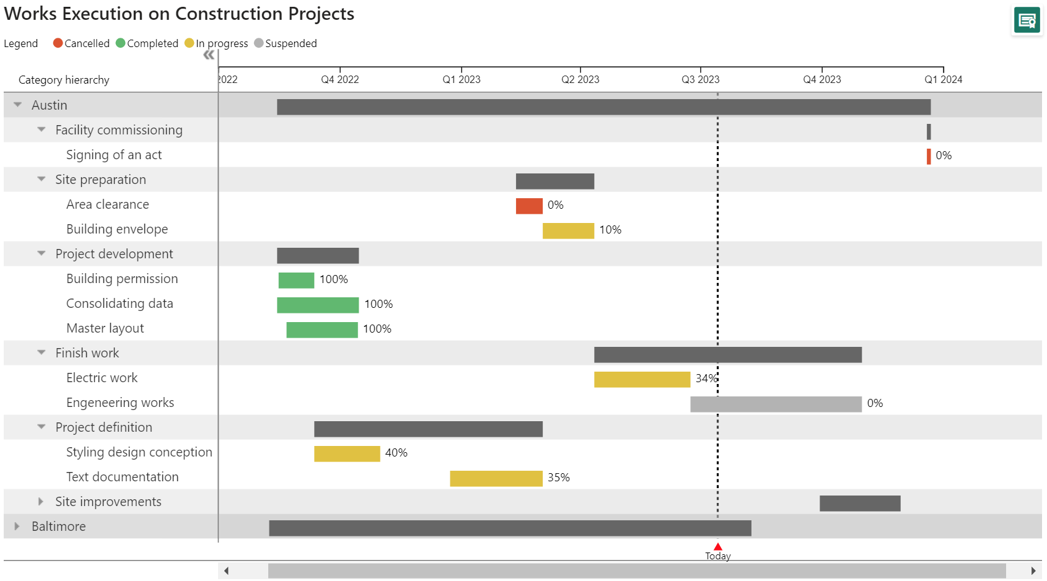The image size is (1047, 581).
Task: Select the Signing of an act task label
Action: (114, 154)
